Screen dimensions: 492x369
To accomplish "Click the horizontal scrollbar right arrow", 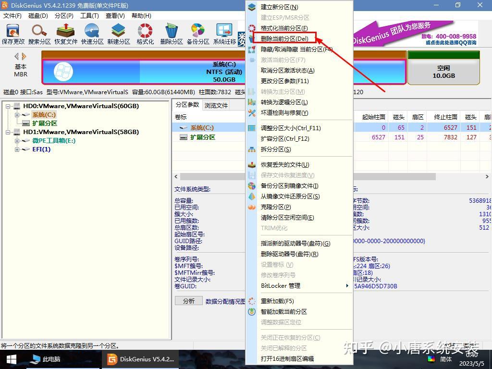I will (487, 177).
